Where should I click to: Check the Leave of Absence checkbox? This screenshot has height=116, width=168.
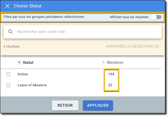coord(8,85)
